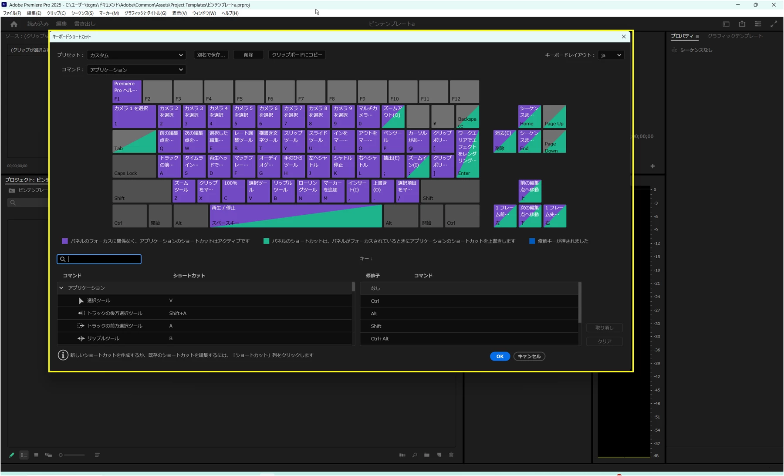Click the purple application shortcut legend swatch

pyautogui.click(x=65, y=241)
